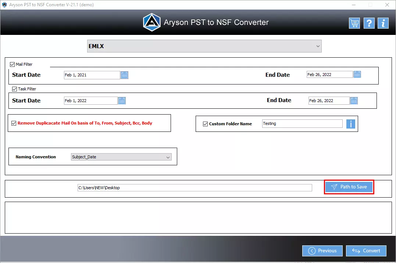This screenshot has height=263, width=396.
Task: Toggle the Custom Folder Name checkbox
Action: (x=205, y=124)
